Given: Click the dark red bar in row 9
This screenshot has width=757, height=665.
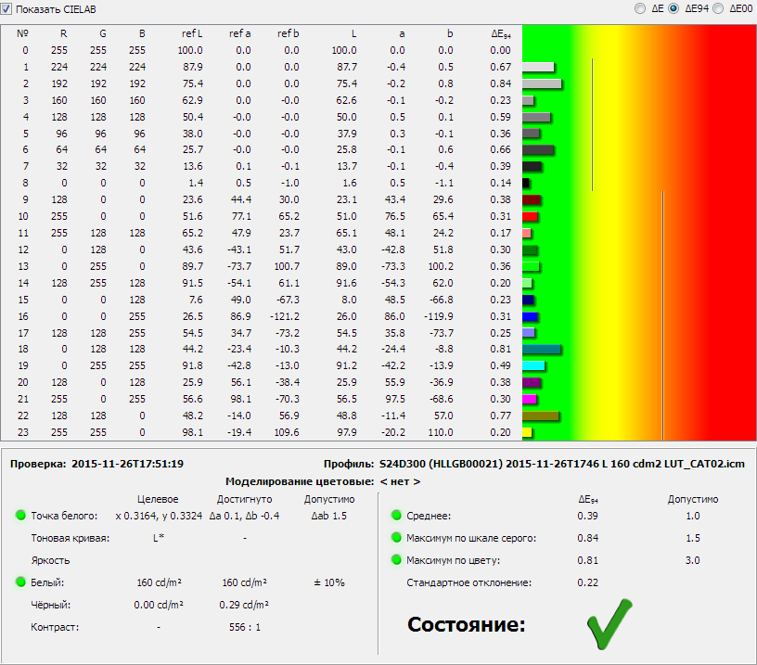Looking at the screenshot, I should click(x=532, y=199).
